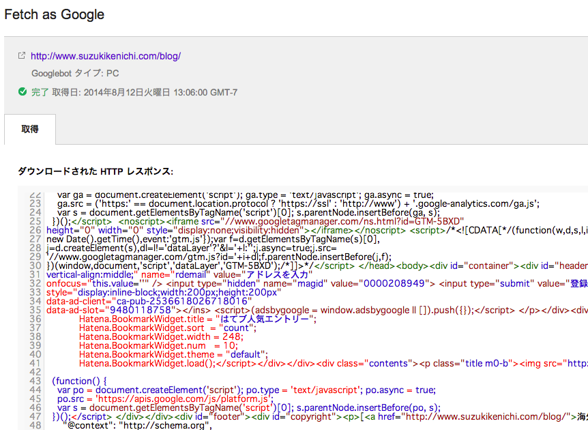Click the Hatena.BookmarkWidget.num = 10 line
This screenshot has height=430, width=588.
(x=159, y=346)
